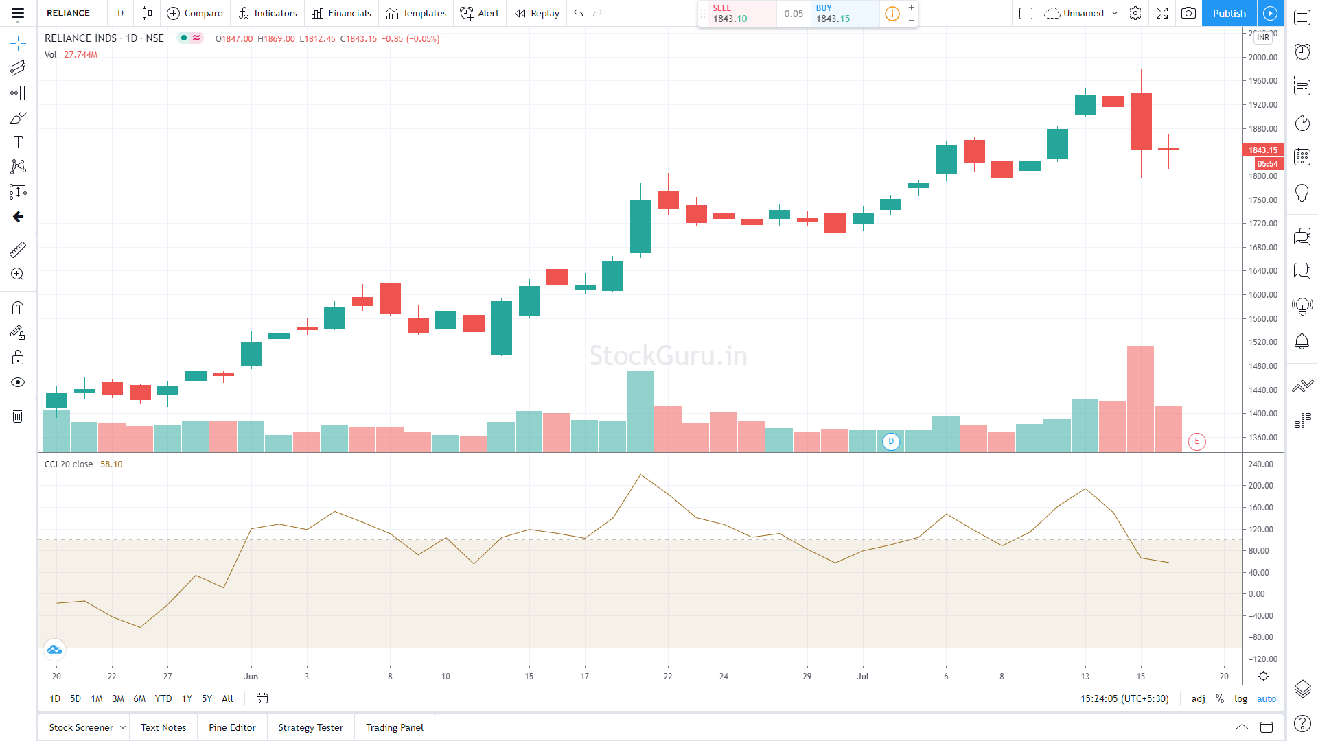The height and width of the screenshot is (741, 1318).
Task: Open the economic calendar panel
Action: (1302, 157)
